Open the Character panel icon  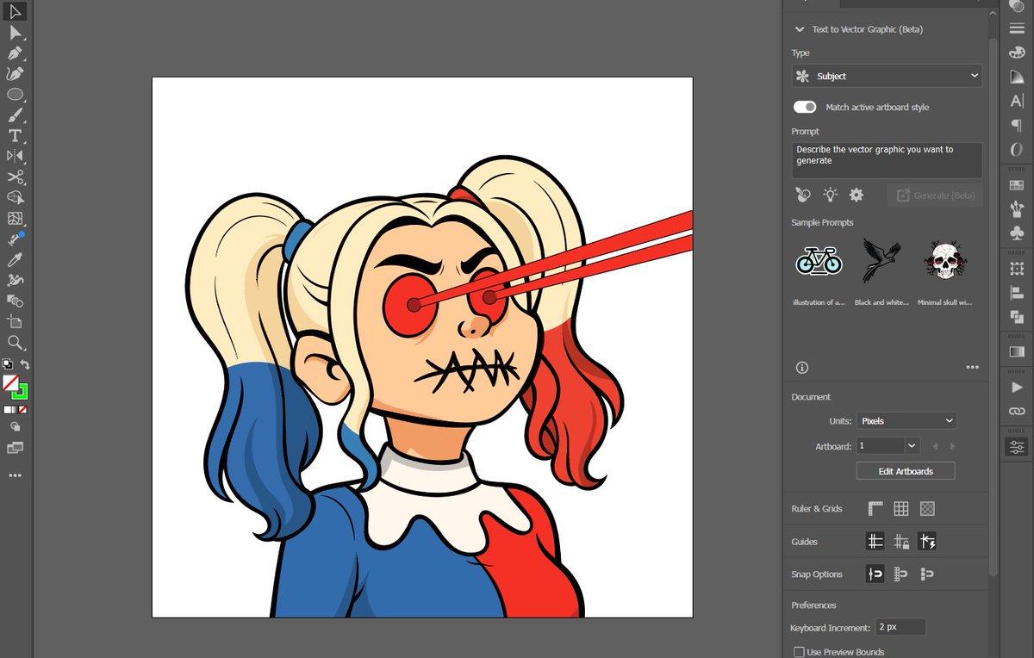(1017, 101)
